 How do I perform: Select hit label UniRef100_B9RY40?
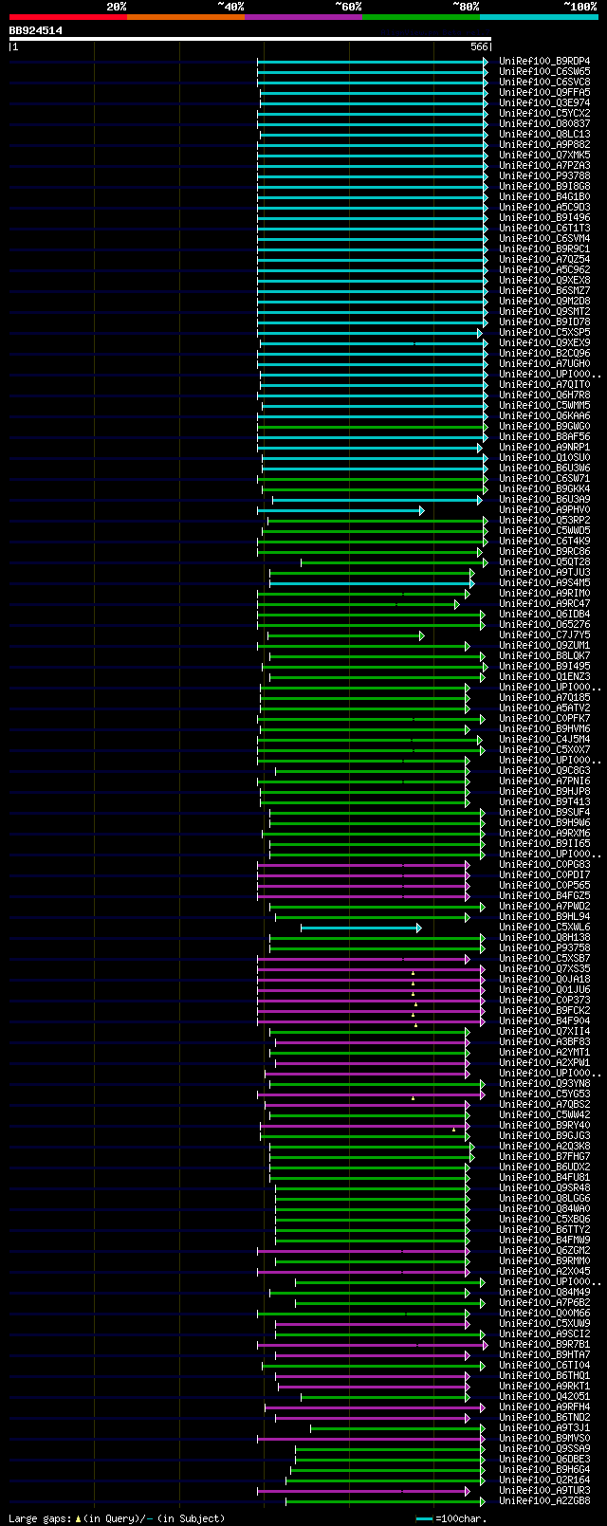(x=544, y=1125)
